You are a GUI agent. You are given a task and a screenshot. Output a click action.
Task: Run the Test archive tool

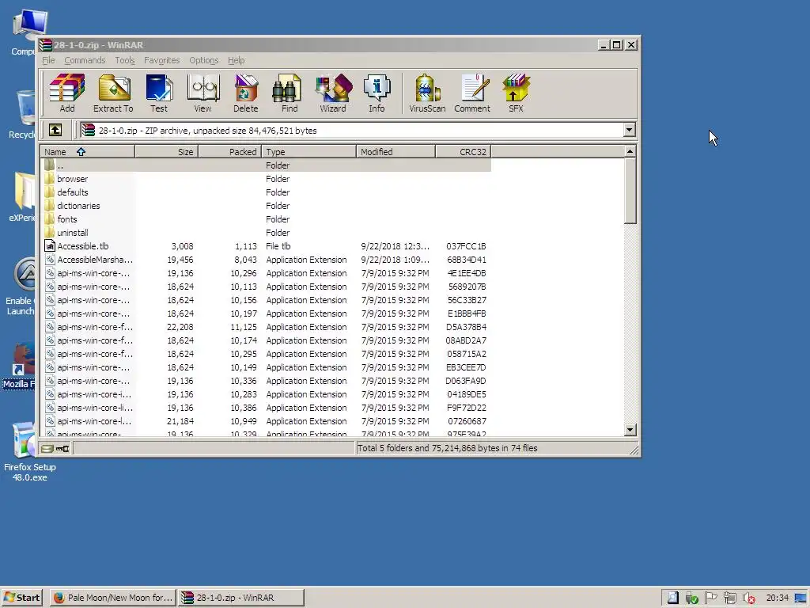pyautogui.click(x=158, y=93)
